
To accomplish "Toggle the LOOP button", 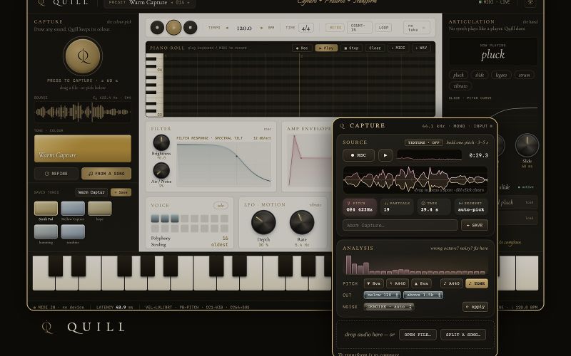I will coord(383,28).
